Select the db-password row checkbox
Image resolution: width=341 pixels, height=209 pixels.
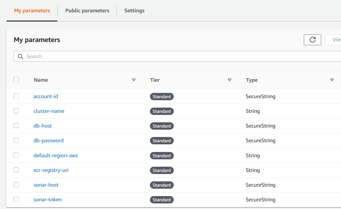tap(16, 141)
